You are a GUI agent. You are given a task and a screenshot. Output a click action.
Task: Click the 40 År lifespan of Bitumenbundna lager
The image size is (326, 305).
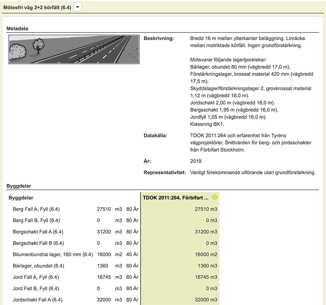[x=132, y=254]
